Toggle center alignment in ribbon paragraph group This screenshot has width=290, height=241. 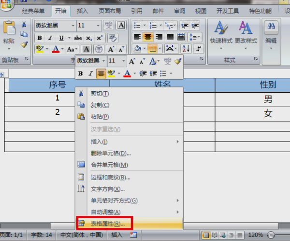(x=148, y=37)
